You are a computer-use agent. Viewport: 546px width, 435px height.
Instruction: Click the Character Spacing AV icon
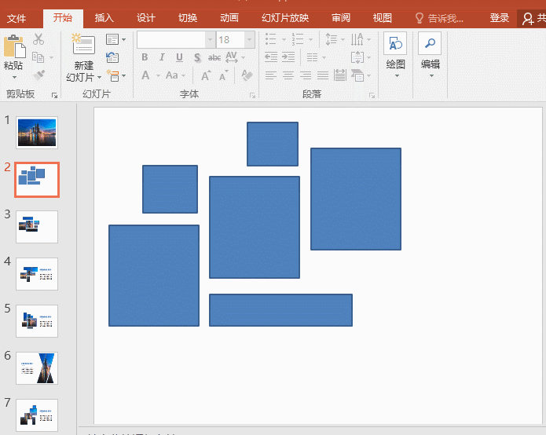coord(232,57)
